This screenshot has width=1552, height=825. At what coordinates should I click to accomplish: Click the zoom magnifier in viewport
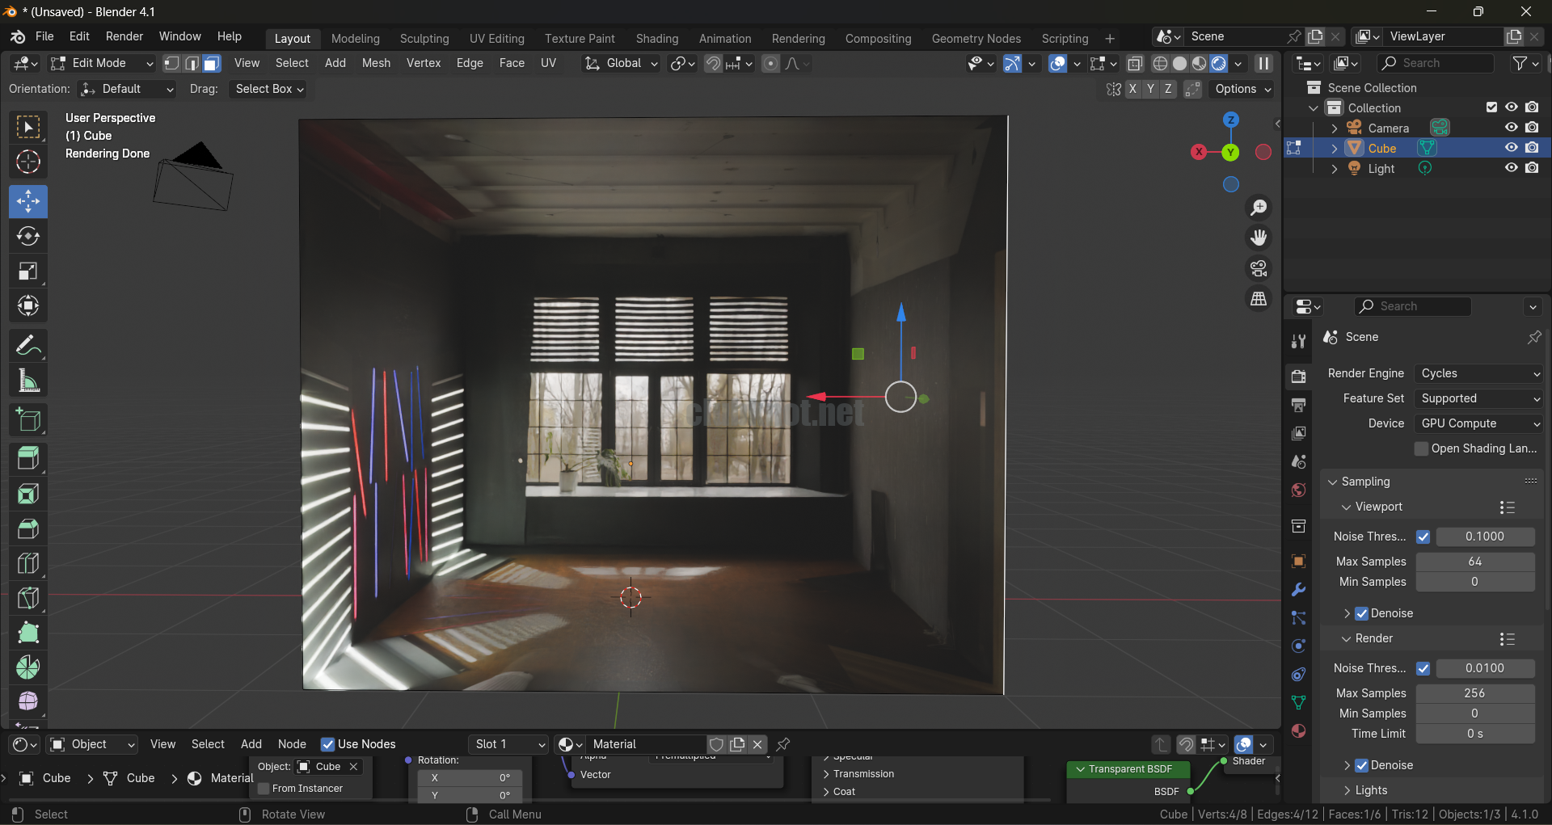[1259, 208]
